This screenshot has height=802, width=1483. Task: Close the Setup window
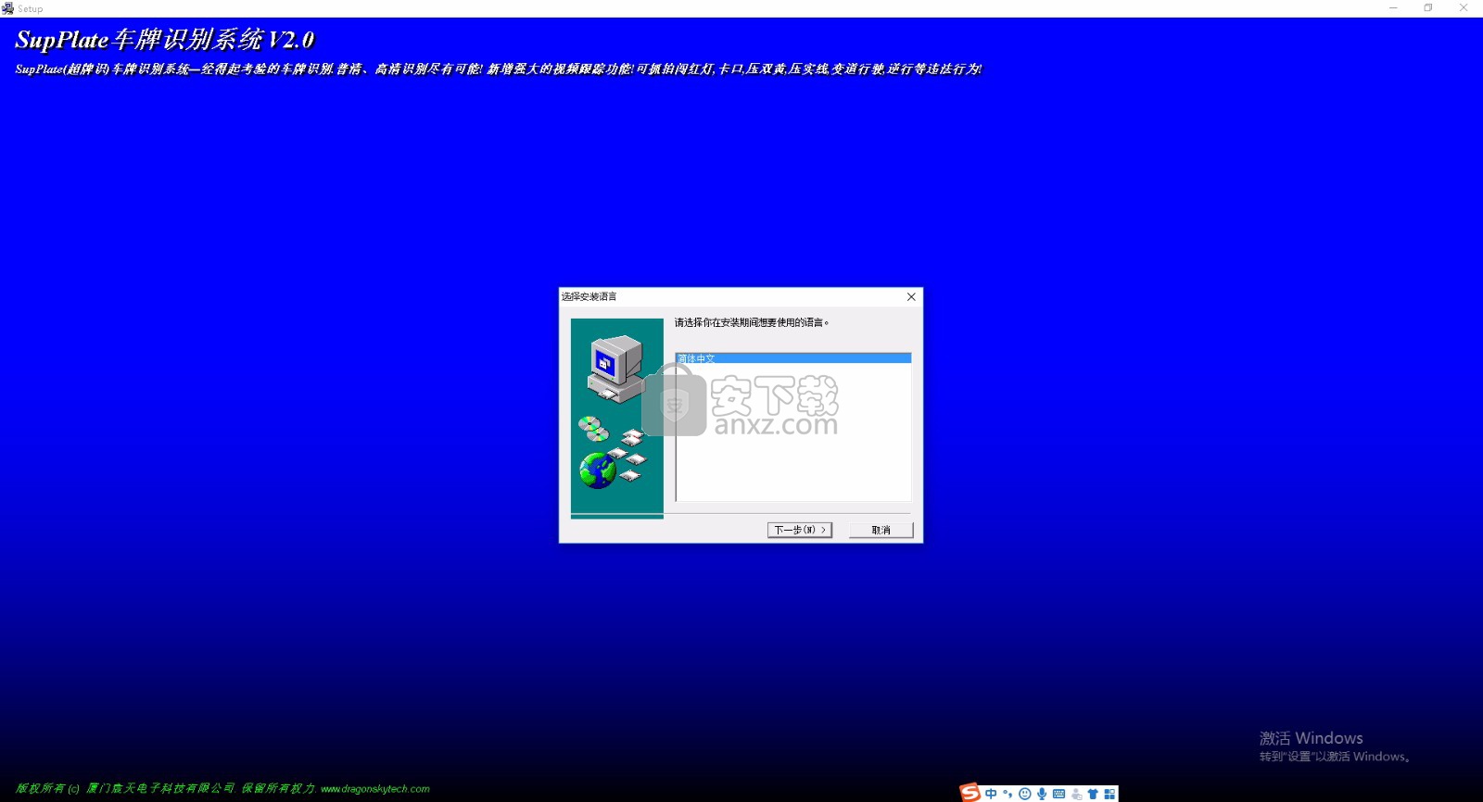click(x=1464, y=8)
